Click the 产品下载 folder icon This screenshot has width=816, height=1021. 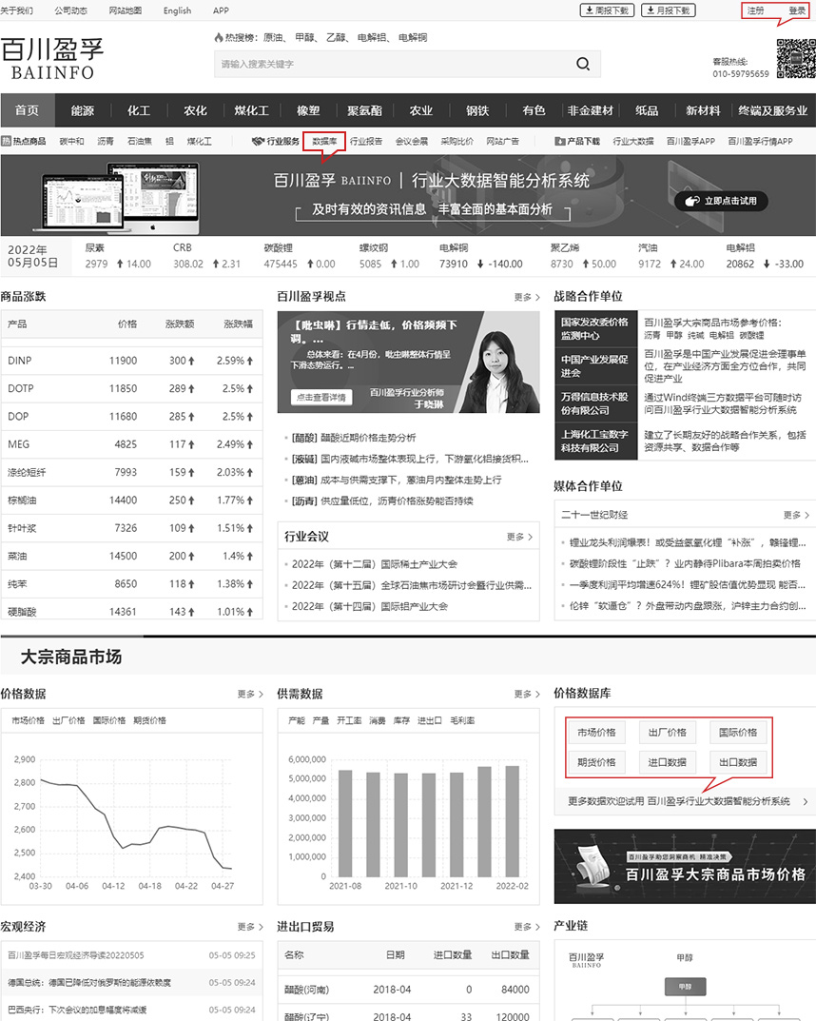560,141
